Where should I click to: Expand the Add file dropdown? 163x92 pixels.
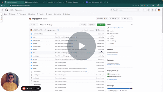coord(92,25)
